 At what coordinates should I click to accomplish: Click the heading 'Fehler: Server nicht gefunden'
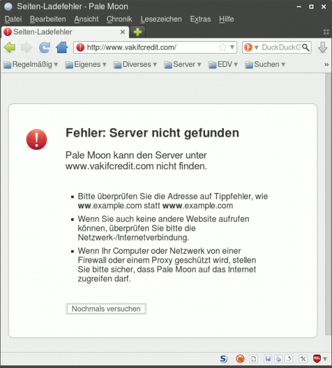point(152,133)
